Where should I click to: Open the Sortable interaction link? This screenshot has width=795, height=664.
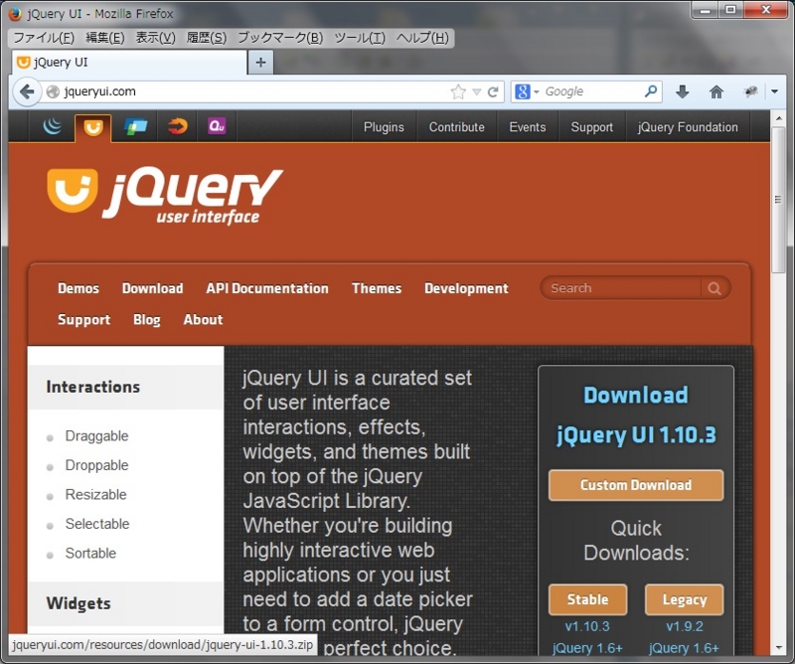90,554
